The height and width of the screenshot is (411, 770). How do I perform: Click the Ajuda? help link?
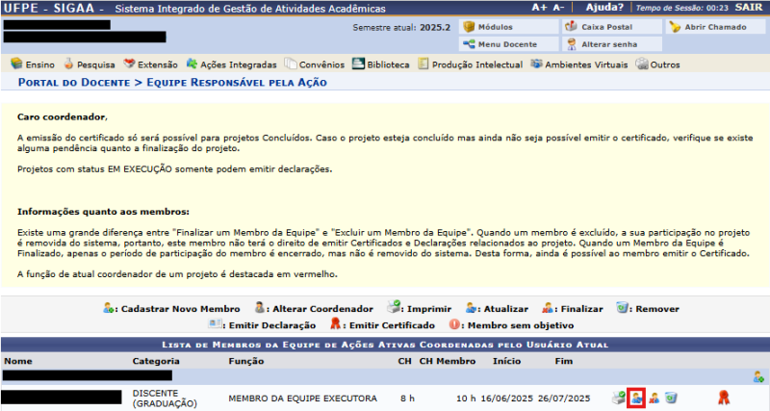(604, 8)
